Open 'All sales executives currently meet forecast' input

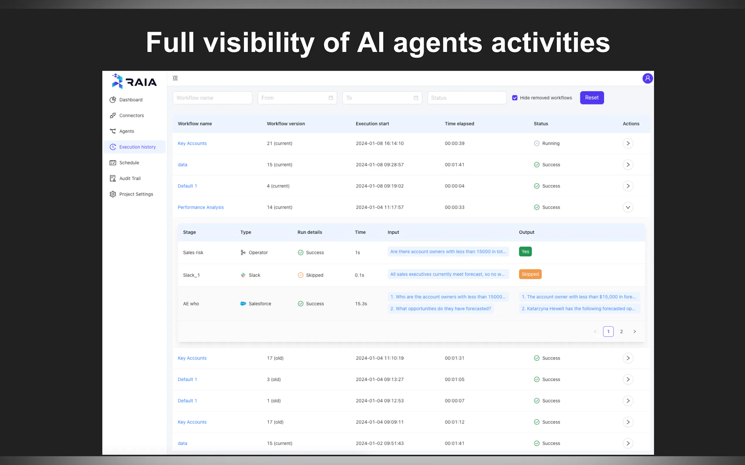point(448,274)
